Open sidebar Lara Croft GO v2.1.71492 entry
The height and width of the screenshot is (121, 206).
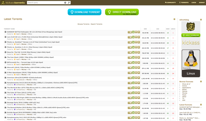(190, 113)
